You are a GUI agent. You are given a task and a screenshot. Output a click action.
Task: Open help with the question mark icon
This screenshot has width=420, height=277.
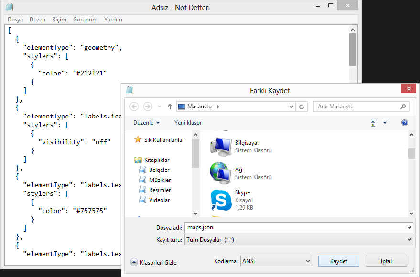tap(404, 123)
